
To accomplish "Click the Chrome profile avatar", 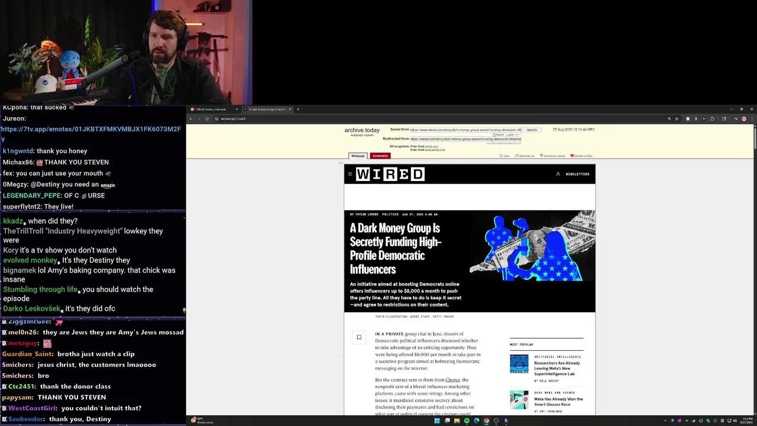I will (744, 118).
